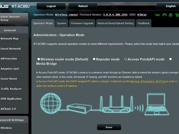
Task: Click the Wireless router operation mode link
Action: click(x=67, y=15)
